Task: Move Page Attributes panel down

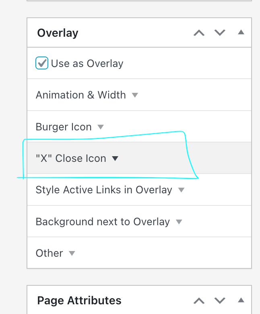Action: pyautogui.click(x=220, y=300)
